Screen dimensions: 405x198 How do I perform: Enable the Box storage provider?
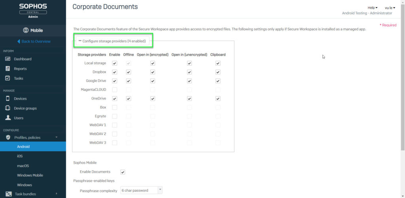click(115, 107)
